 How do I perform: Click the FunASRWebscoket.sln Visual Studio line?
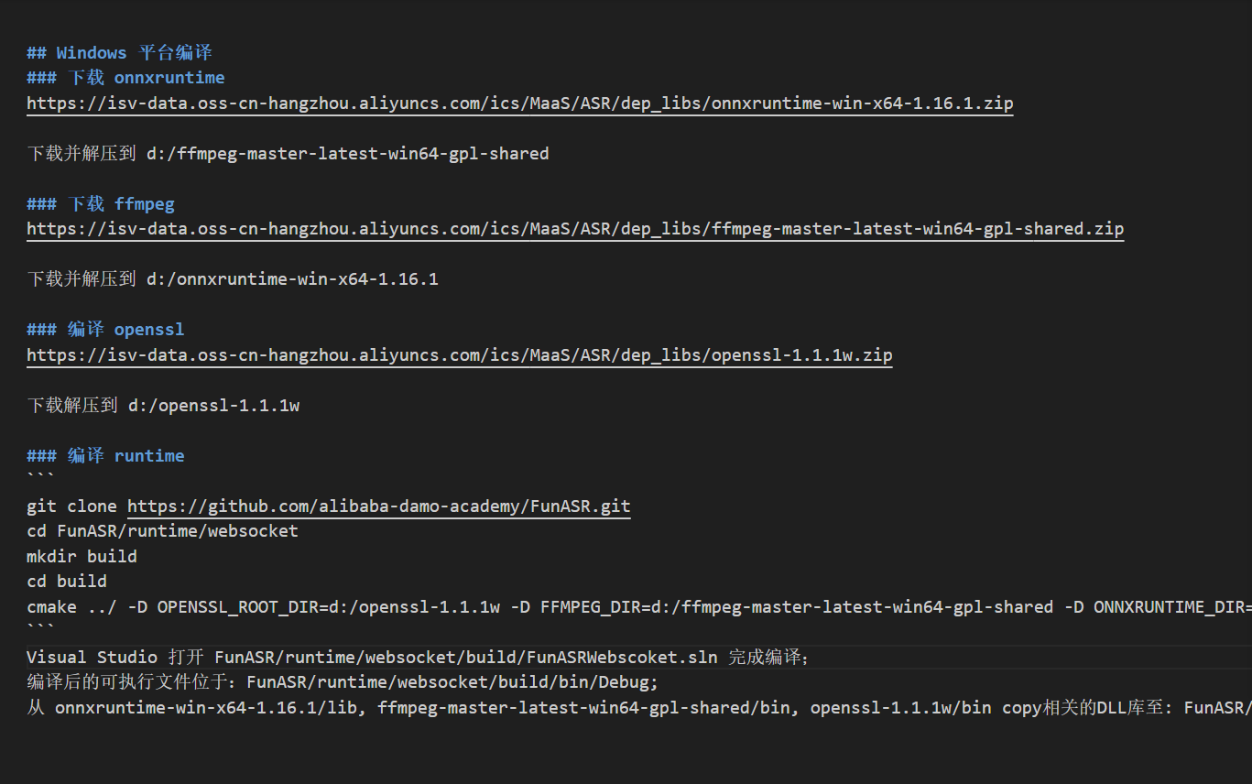click(418, 658)
